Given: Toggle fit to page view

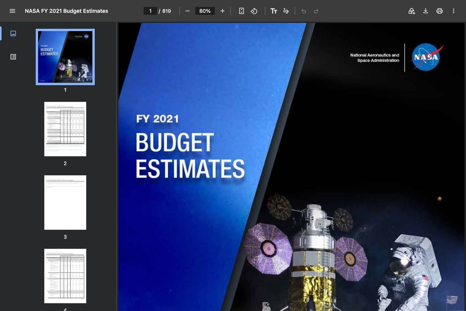Looking at the screenshot, I should coord(241,11).
